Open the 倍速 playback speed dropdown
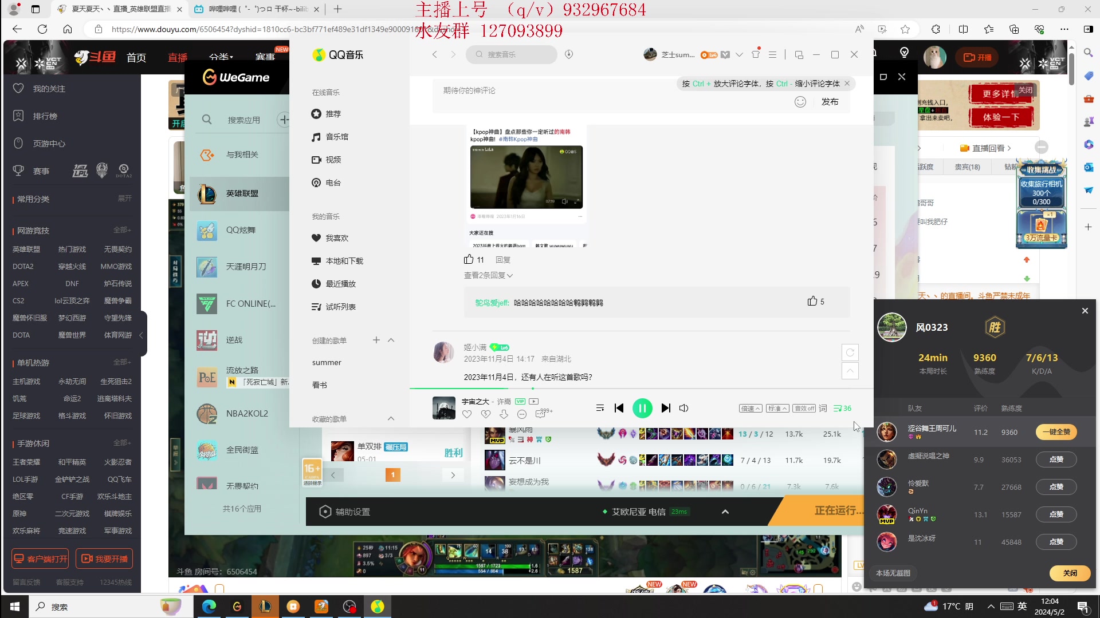Screen dimensions: 1100x618 [x=750, y=408]
